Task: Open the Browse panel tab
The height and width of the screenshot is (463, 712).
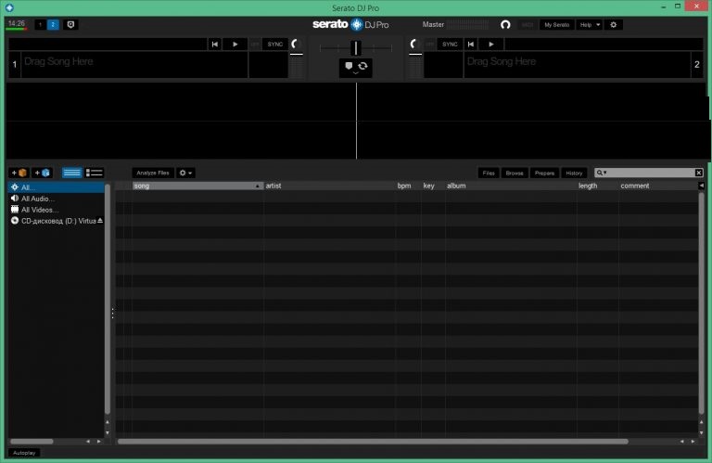Action: [515, 173]
